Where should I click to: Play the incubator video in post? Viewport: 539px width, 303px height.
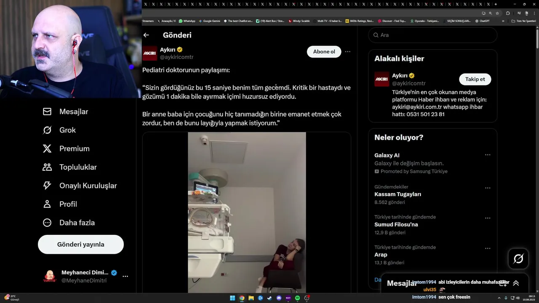[x=247, y=213]
